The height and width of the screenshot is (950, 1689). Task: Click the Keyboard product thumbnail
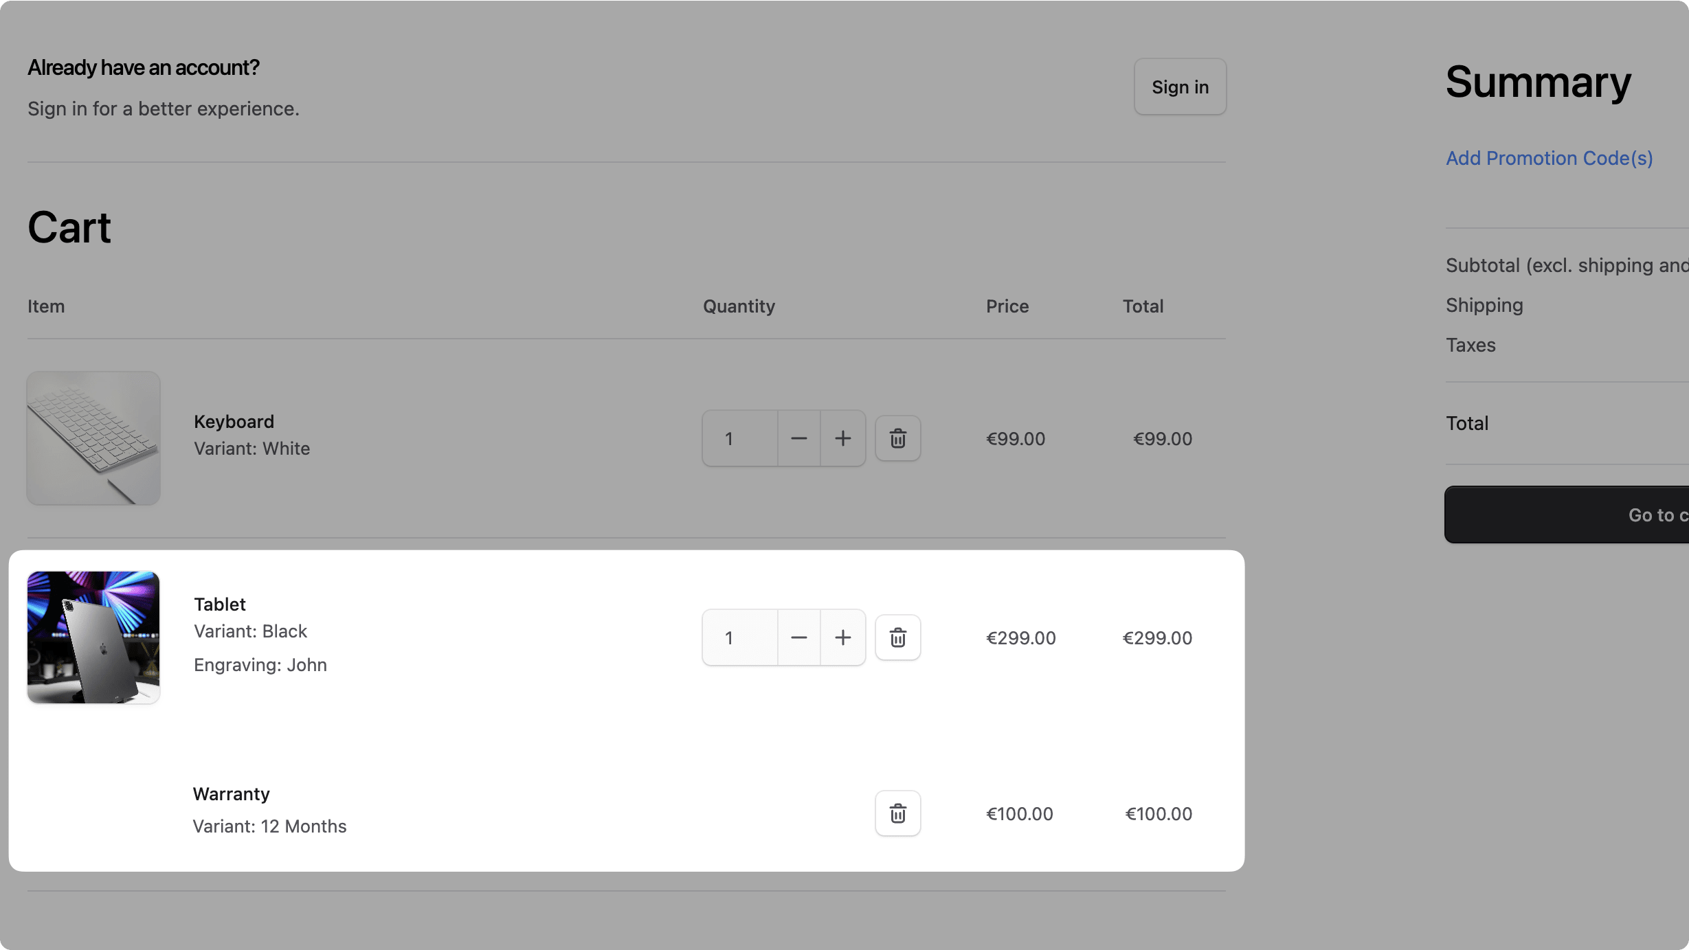tap(93, 438)
